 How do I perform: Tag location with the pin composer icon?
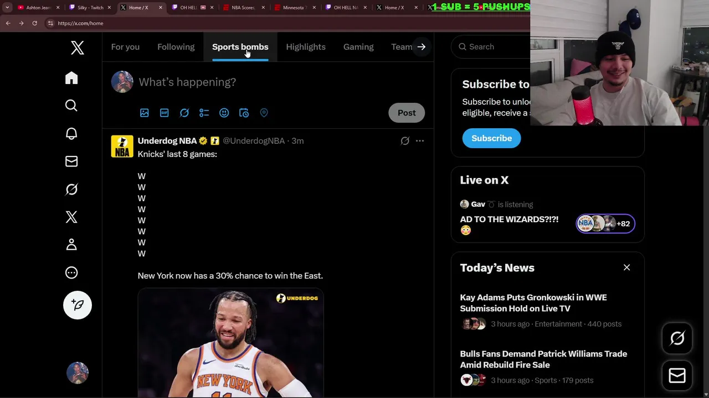point(264,113)
